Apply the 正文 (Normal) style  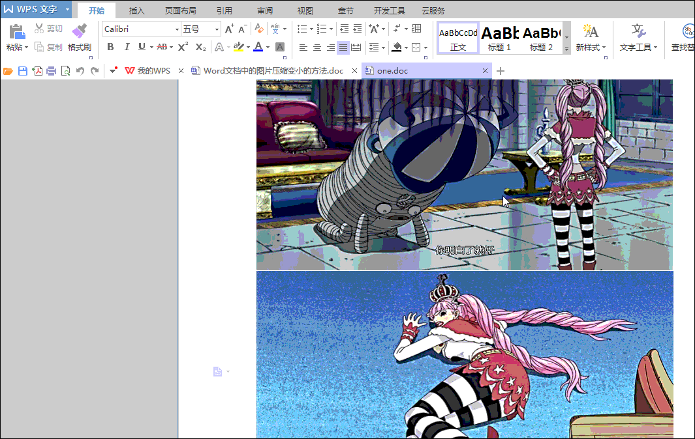[458, 38]
